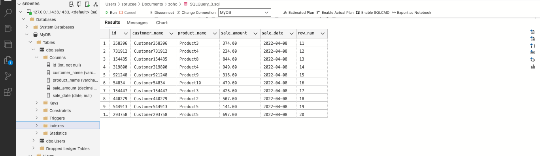Image resolution: width=540 pixels, height=156 pixels.
Task: Switch to the Messages tab
Action: 137,23
